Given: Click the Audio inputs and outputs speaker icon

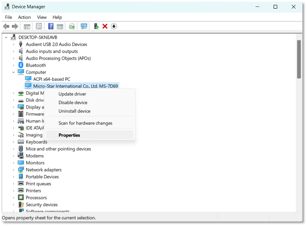Looking at the screenshot, I should pyautogui.click(x=20, y=51).
